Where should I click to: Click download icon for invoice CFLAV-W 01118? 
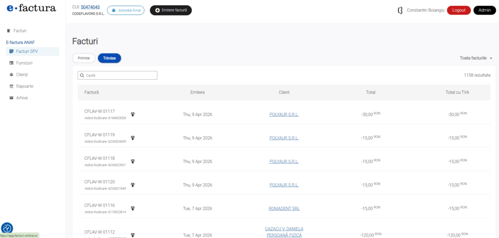tap(133, 161)
